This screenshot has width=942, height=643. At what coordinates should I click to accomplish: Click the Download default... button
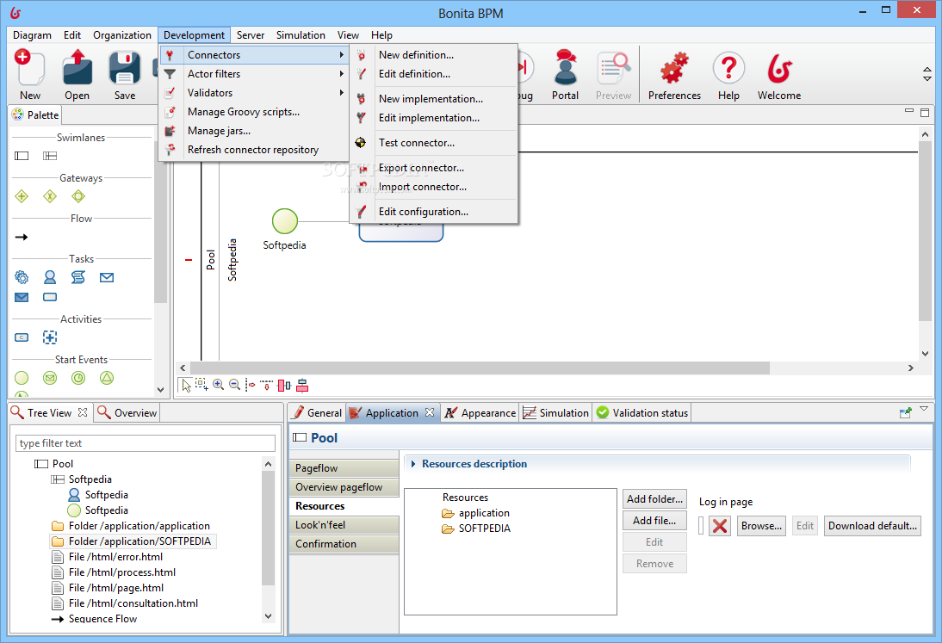click(872, 526)
